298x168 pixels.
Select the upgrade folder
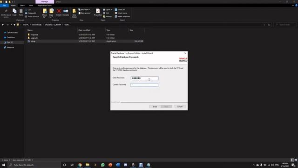coord(34,38)
